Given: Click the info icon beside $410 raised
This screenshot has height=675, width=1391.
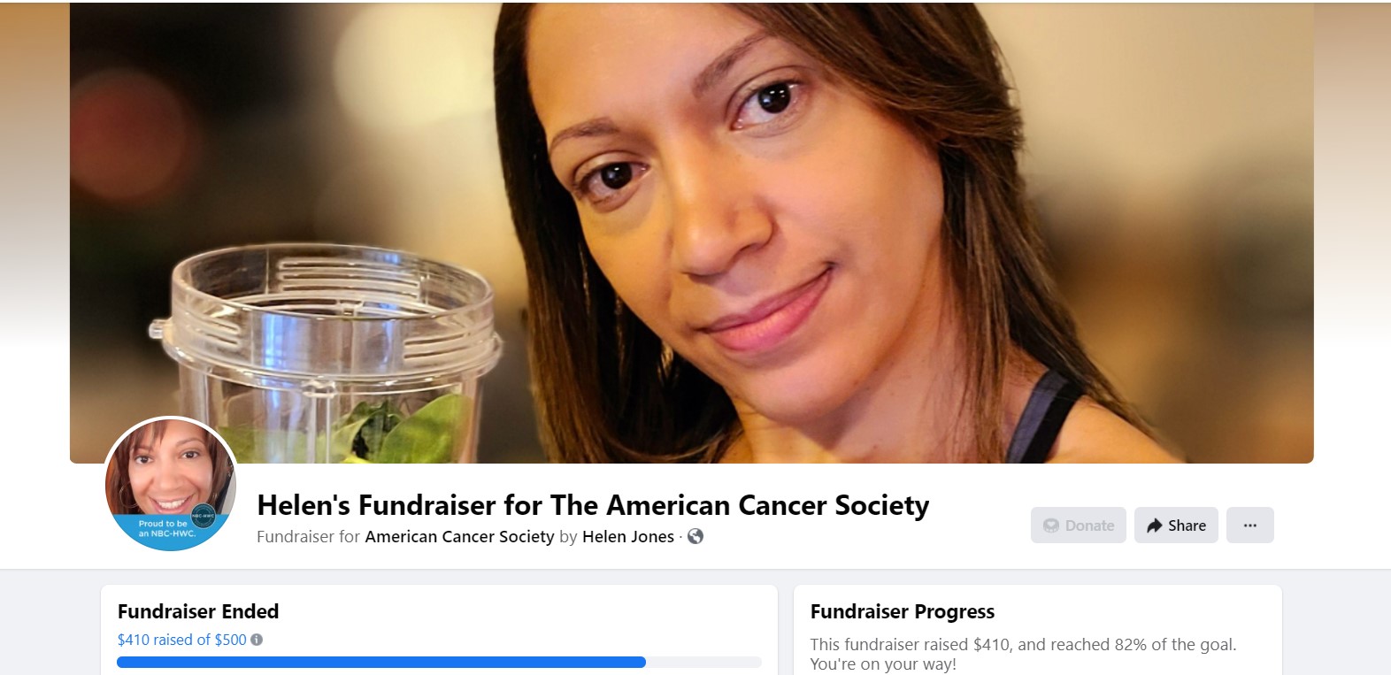Looking at the screenshot, I should click(x=257, y=640).
